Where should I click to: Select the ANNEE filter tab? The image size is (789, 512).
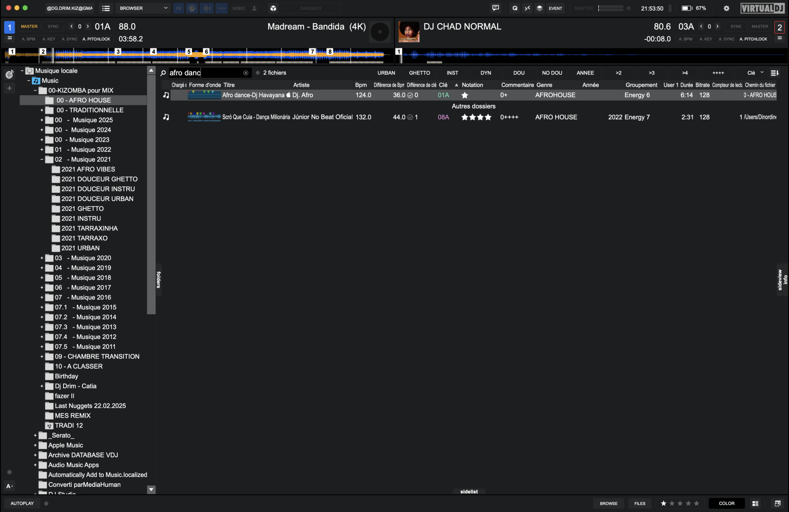pyautogui.click(x=585, y=73)
